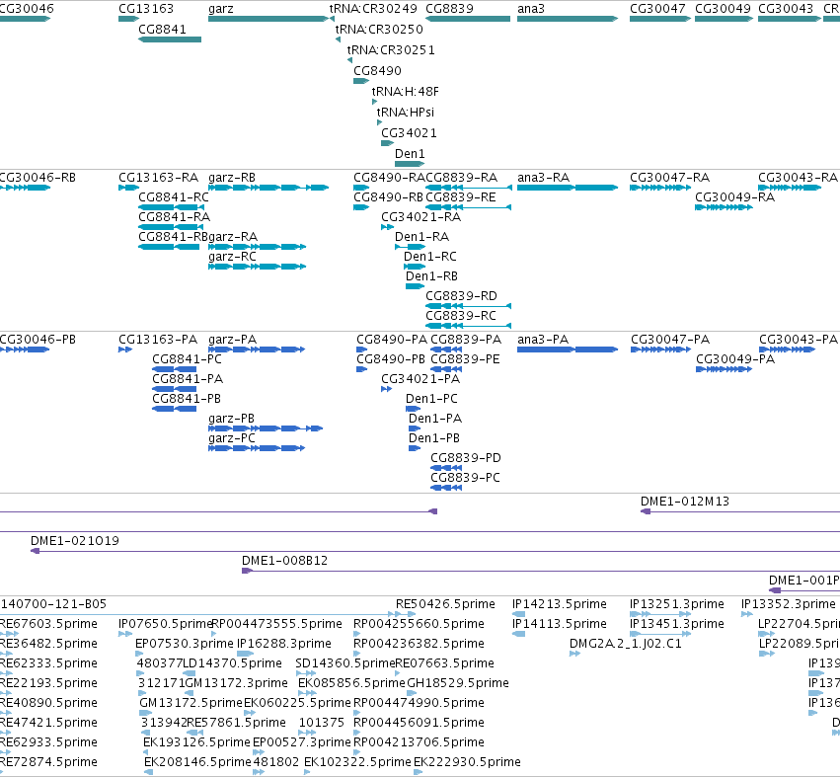Click the CG8839-RE transcript label
The image size is (840, 777).
461,197
